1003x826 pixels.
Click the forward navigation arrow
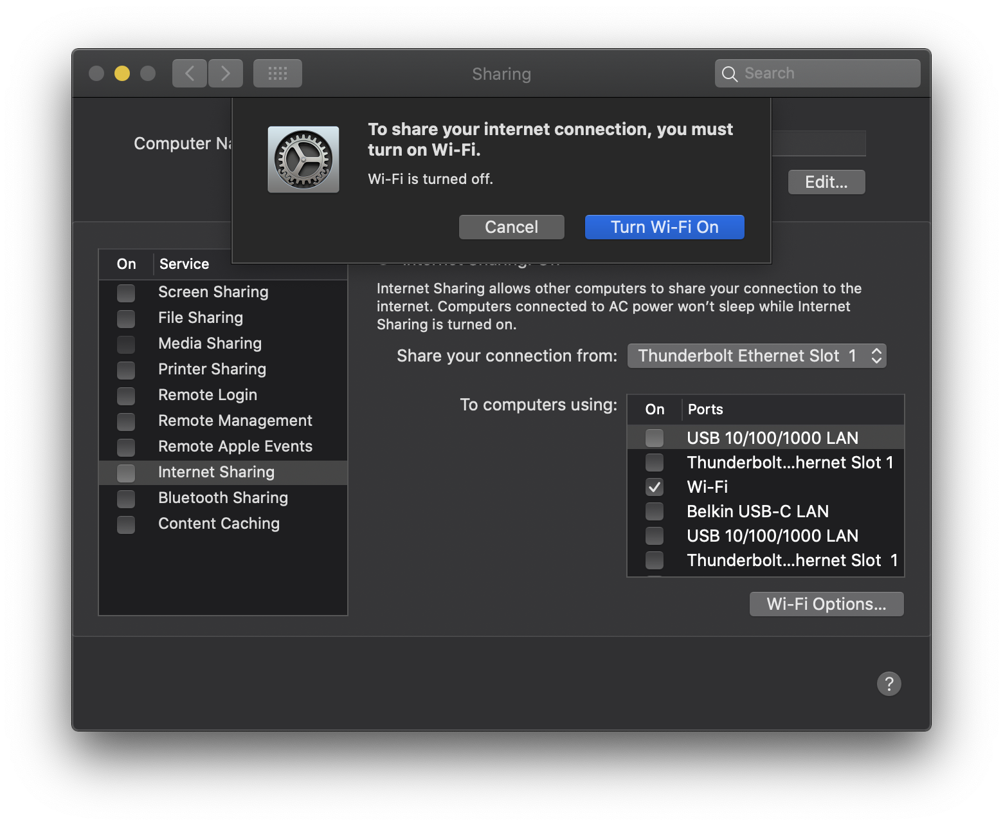click(226, 73)
